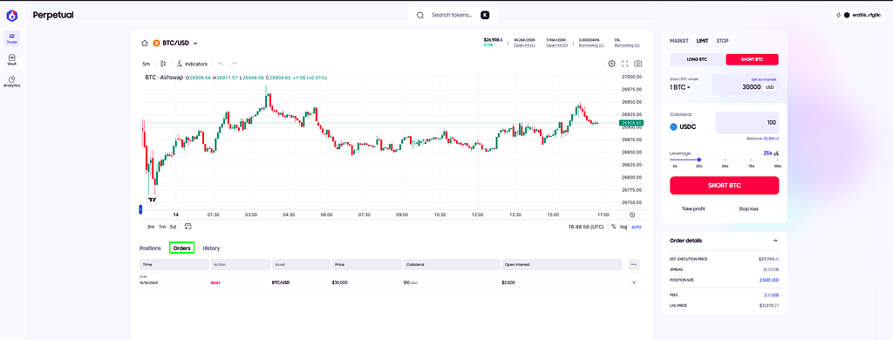Viewport: 893px width, 340px height.
Task: Expand the BTC/USD pair dropdown
Action: coord(195,44)
